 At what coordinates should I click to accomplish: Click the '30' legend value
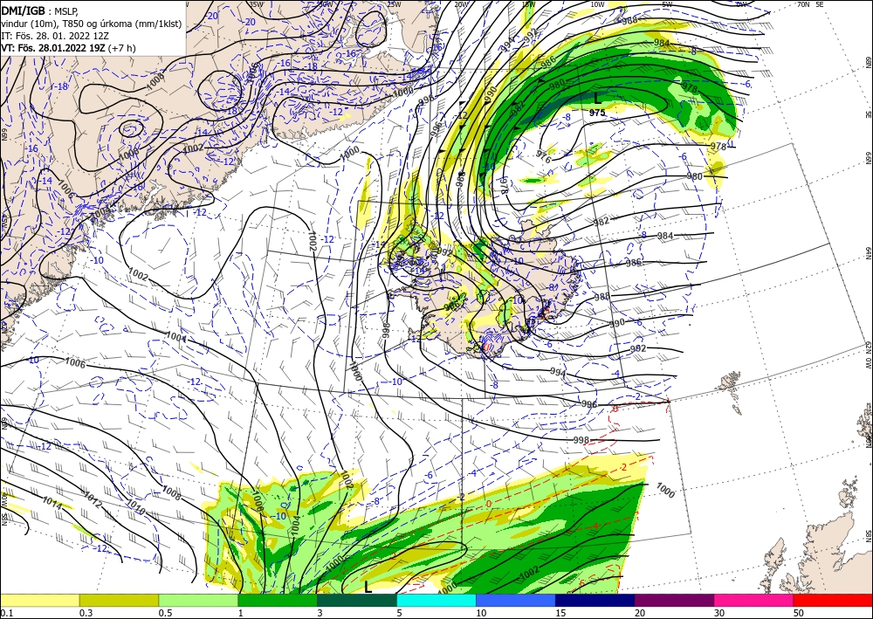pyautogui.click(x=719, y=613)
